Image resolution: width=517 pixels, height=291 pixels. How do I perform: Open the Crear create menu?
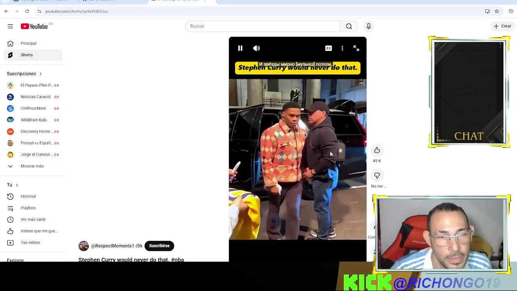[x=502, y=26]
